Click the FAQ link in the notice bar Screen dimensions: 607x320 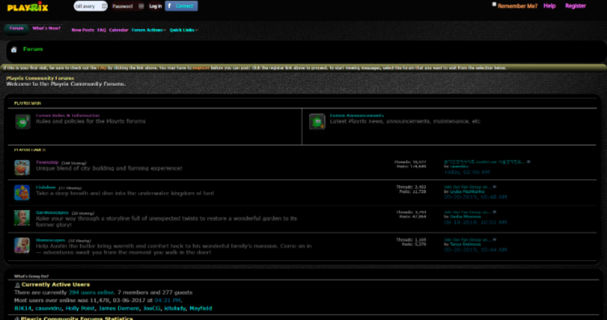click(x=102, y=68)
